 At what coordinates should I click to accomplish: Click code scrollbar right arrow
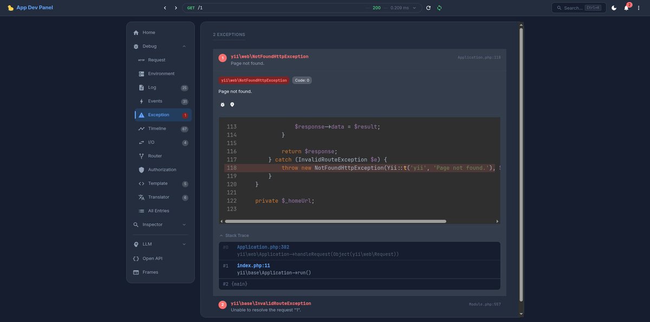pos(498,221)
